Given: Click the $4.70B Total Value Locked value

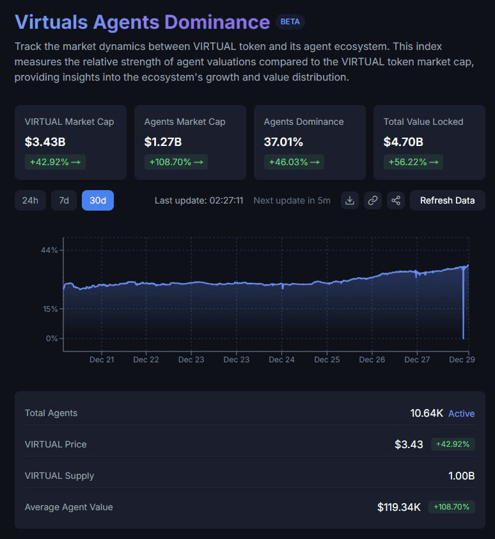Looking at the screenshot, I should [x=404, y=141].
